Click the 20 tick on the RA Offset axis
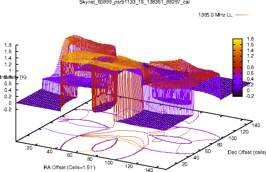This screenshot has width=266, height=172. click(x=30, y=148)
